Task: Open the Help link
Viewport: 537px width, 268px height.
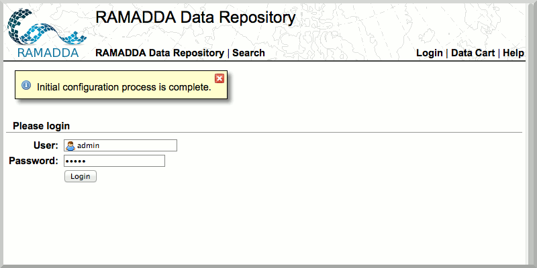Action: pos(514,53)
